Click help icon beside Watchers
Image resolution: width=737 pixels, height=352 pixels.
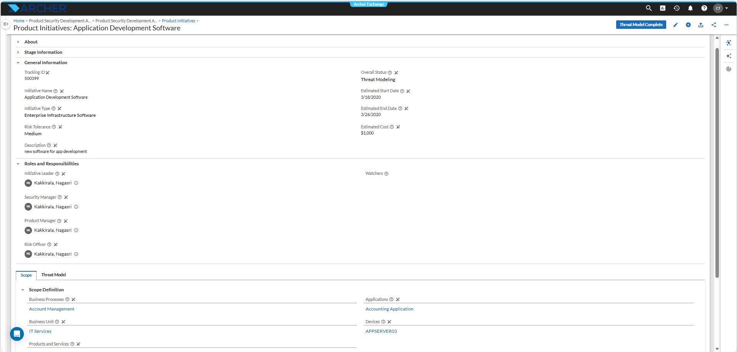coord(386,174)
